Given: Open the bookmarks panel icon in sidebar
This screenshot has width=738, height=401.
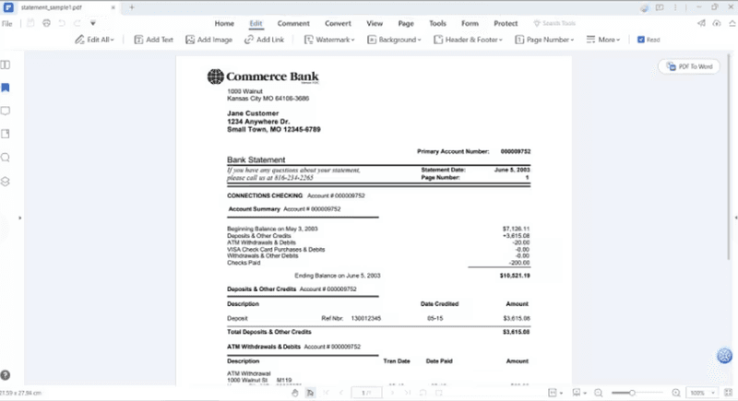Looking at the screenshot, I should pos(6,88).
